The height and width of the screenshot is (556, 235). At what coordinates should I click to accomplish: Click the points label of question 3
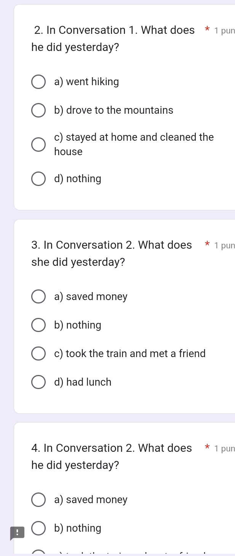click(x=225, y=246)
